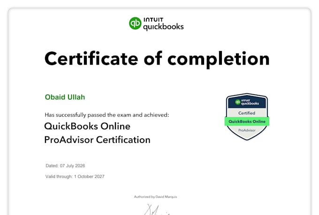Image resolution: width=319 pixels, height=215 pixels.
Task: Click the 'ProAdvisor Certification' text line
Action: pyautogui.click(x=97, y=140)
